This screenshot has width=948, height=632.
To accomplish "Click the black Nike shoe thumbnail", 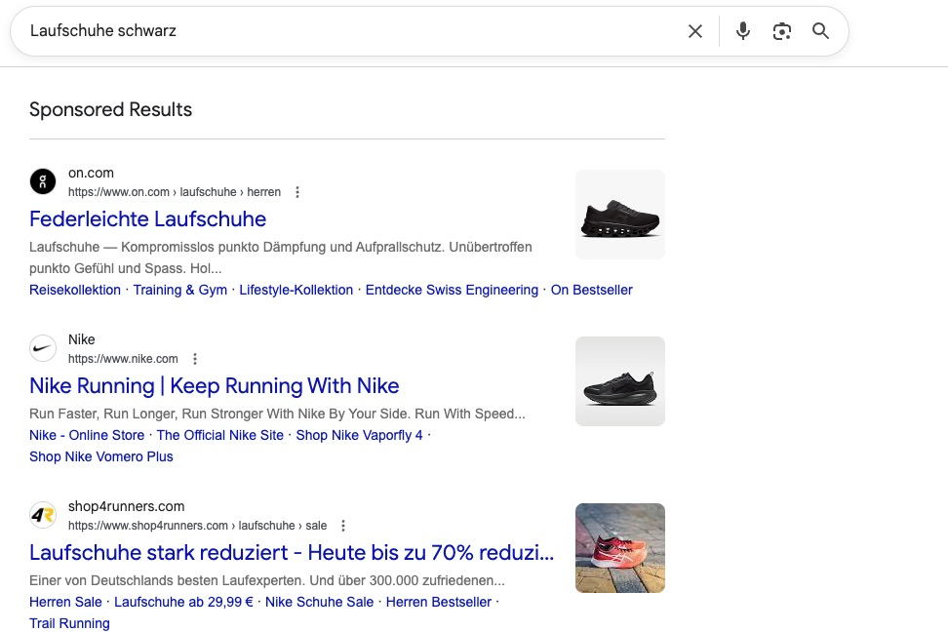I will click(x=620, y=381).
